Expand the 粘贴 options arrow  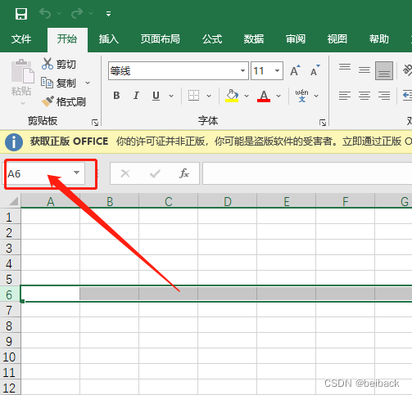click(23, 103)
